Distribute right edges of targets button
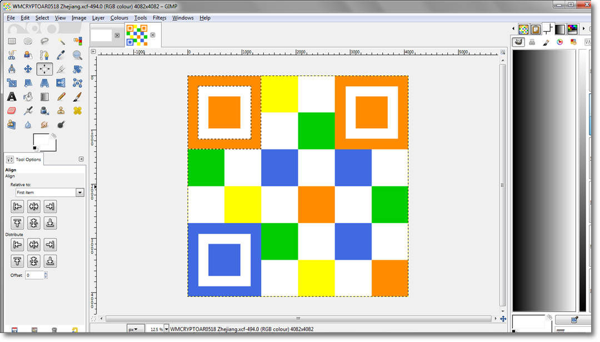600x342 pixels. pyautogui.click(x=50, y=244)
